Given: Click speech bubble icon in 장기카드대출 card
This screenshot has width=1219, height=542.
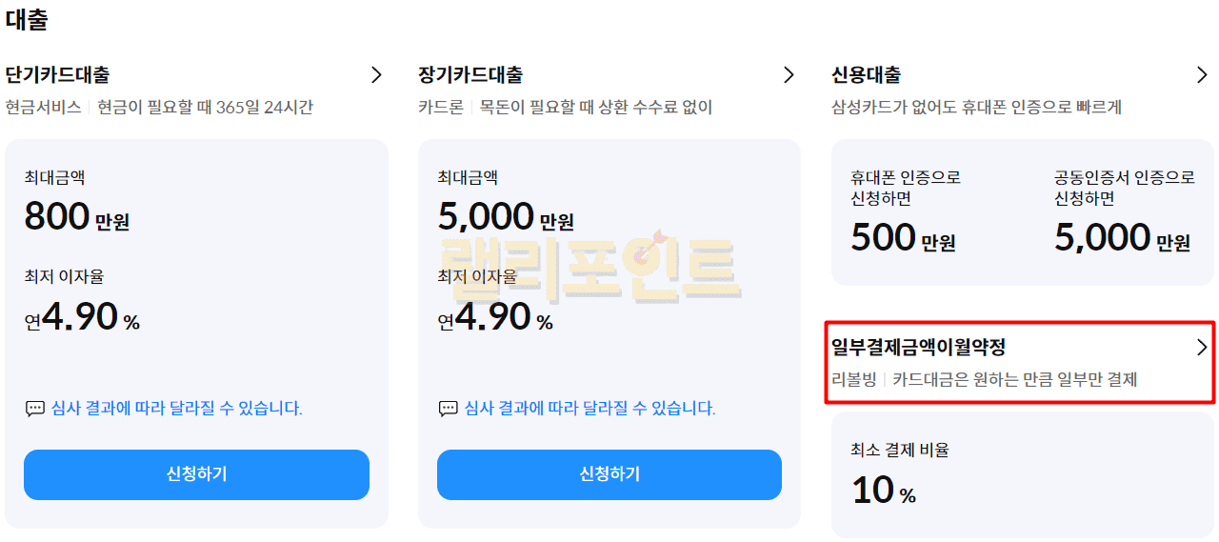Looking at the screenshot, I should (448, 409).
